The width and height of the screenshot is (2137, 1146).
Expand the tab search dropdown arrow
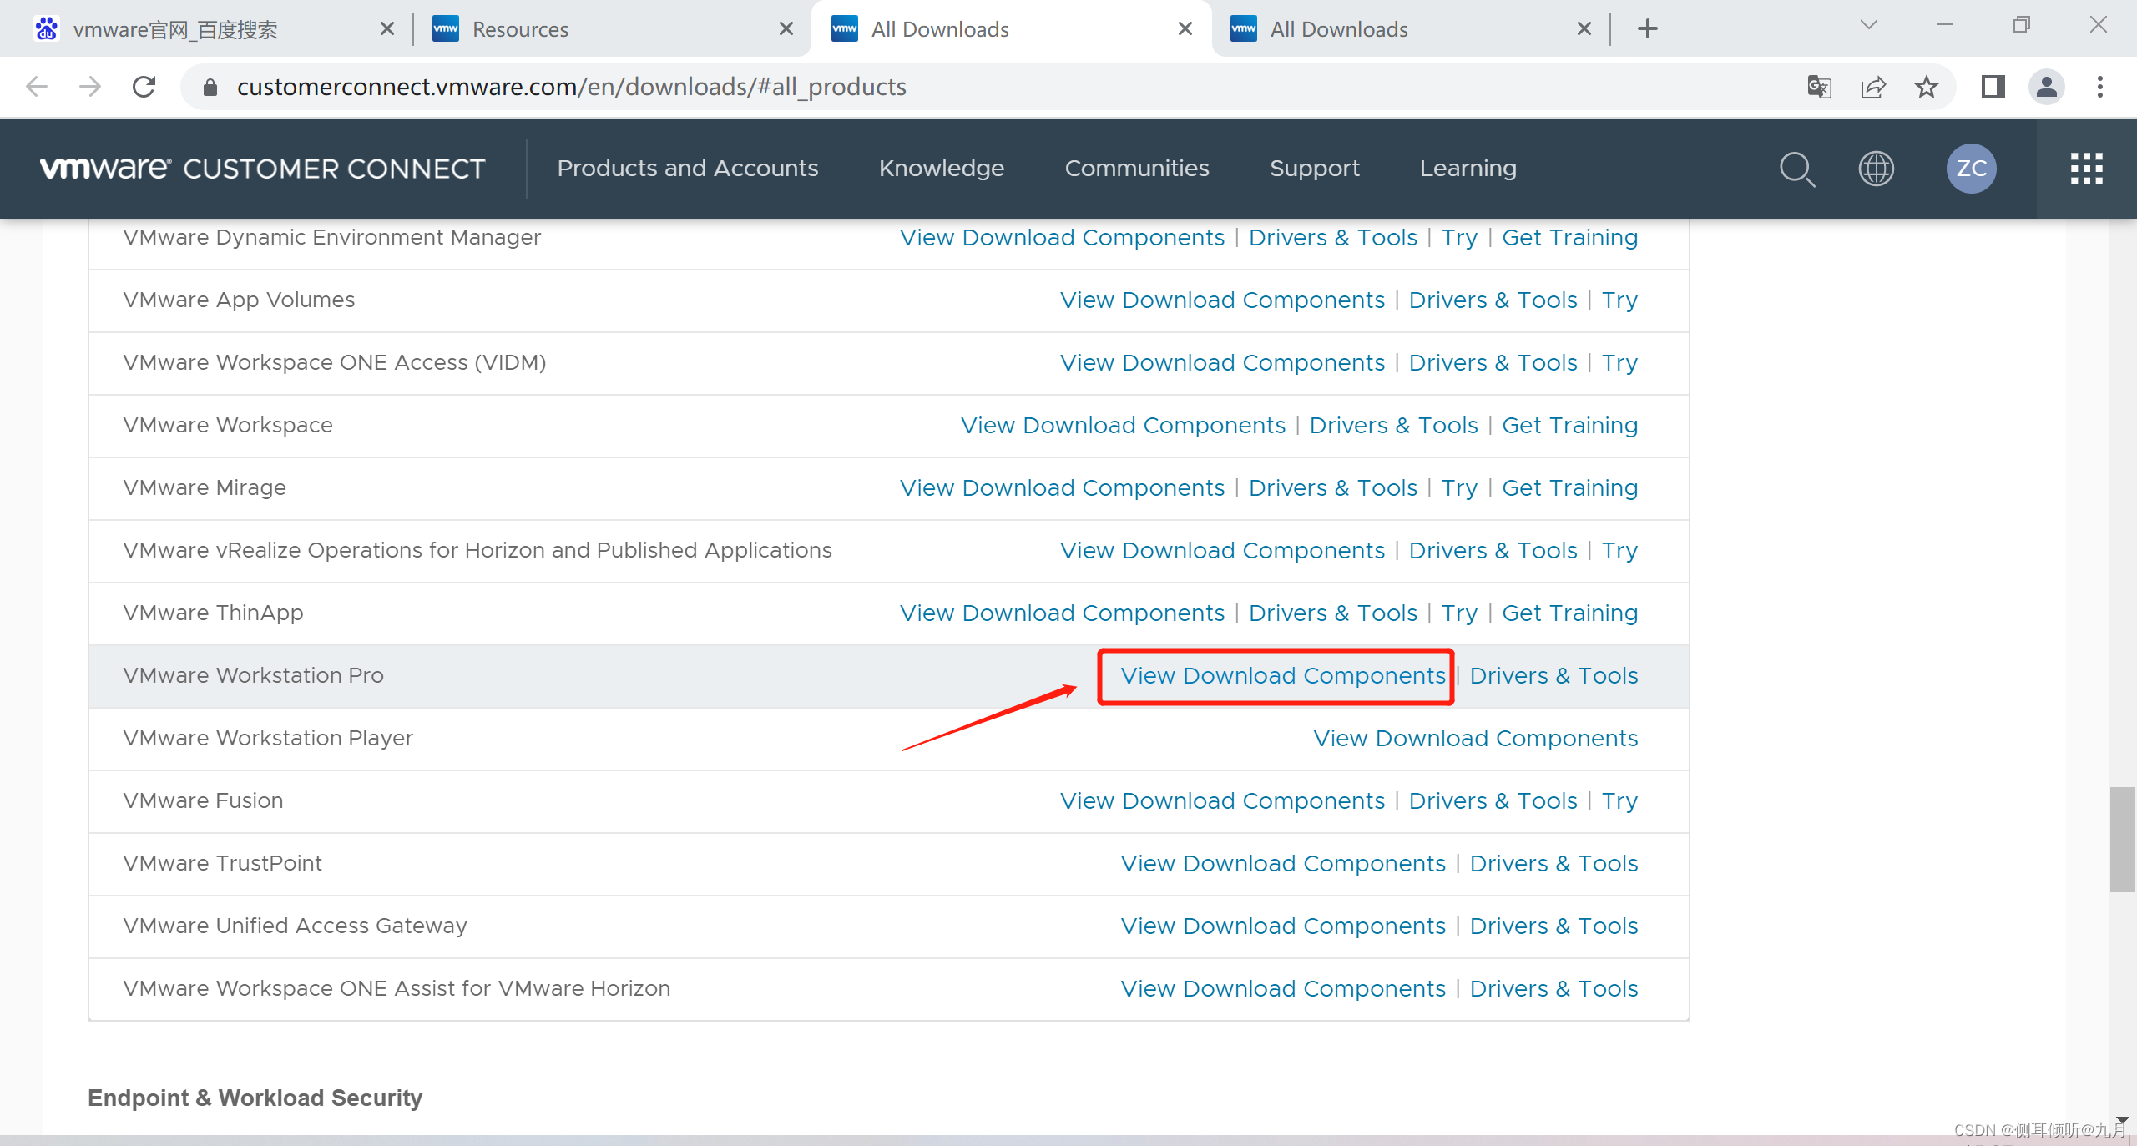[1869, 25]
